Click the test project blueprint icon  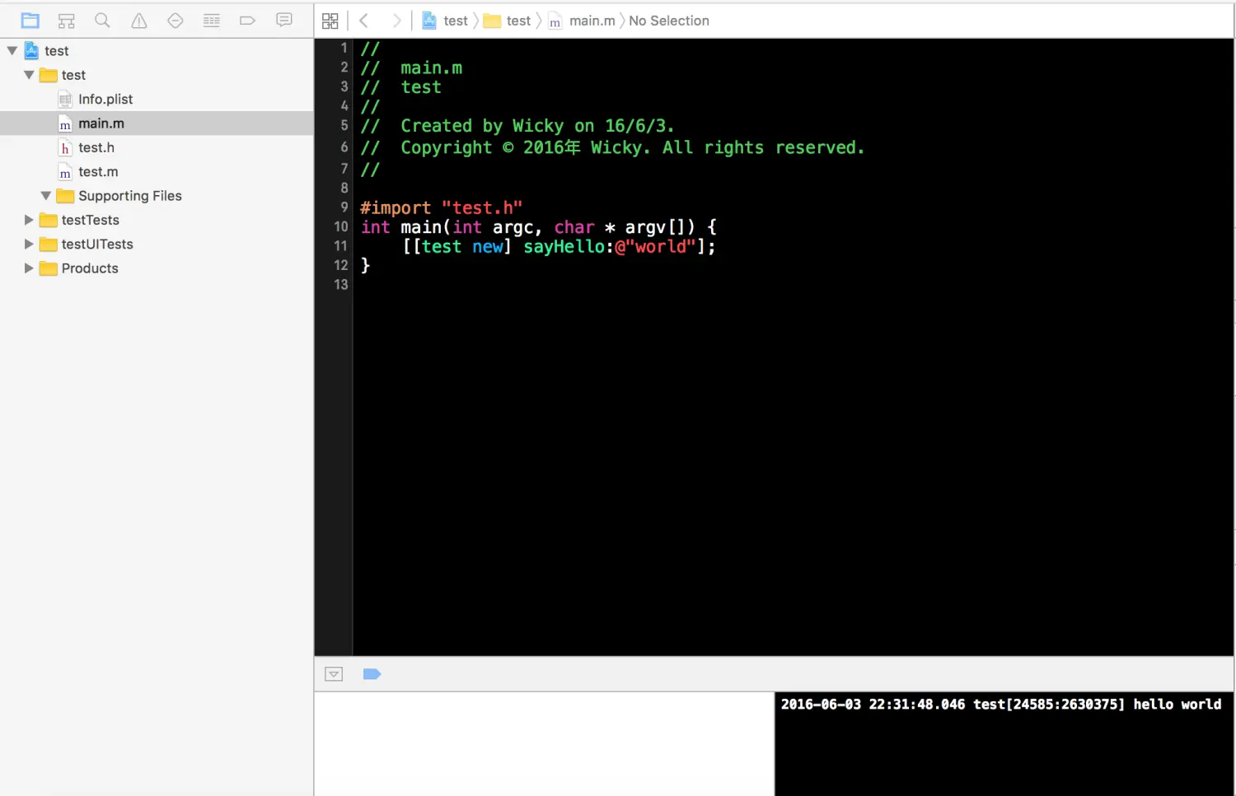(31, 51)
